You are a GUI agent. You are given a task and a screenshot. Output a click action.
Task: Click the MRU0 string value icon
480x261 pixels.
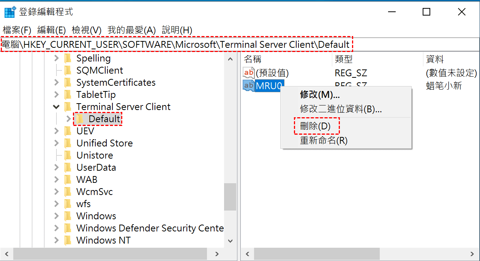(249, 86)
